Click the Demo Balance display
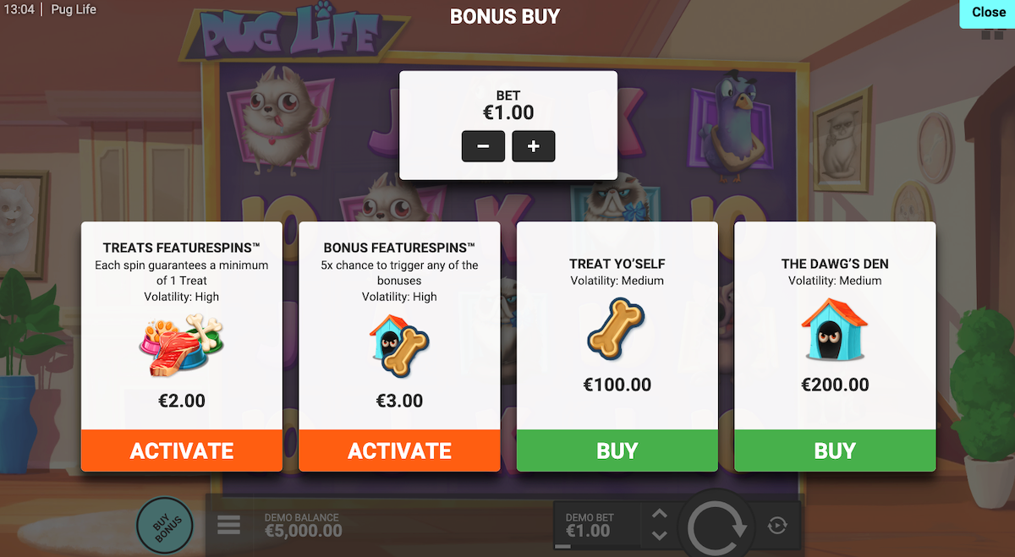Screen dimensions: 1015x557 [x=304, y=525]
